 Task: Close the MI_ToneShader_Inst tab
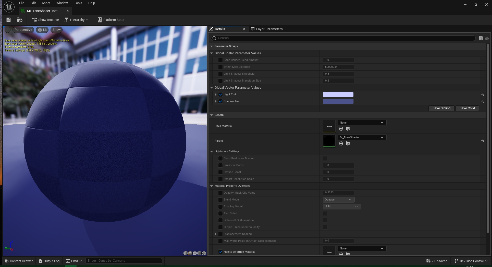(x=67, y=11)
